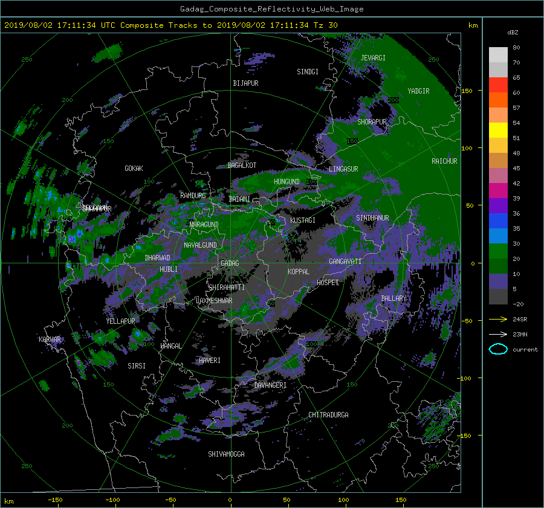Click the SINDGI city label
This screenshot has width=544, height=508.
[308, 72]
